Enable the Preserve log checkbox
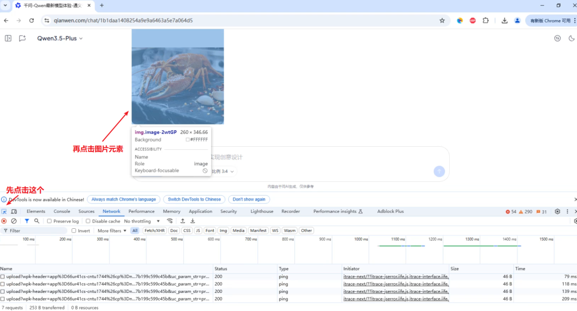Image resolution: width=577 pixels, height=311 pixels. pos(49,221)
